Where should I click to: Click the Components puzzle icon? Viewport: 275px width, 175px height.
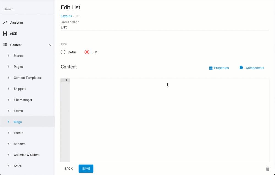click(241, 68)
